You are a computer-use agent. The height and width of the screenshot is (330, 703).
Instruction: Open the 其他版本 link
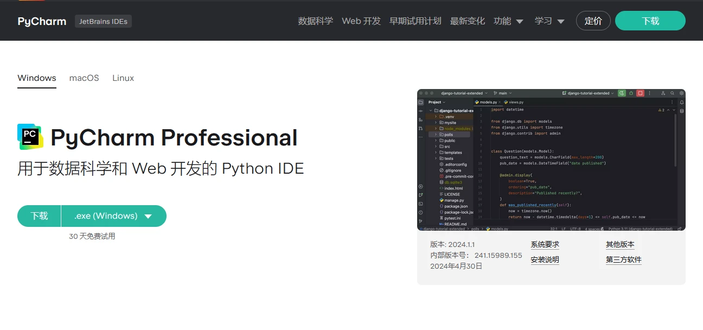point(620,245)
